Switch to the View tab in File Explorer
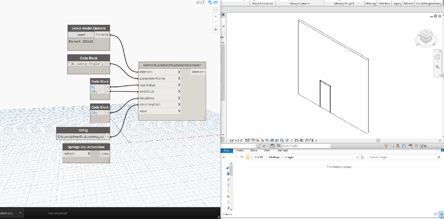The width and height of the screenshot is (444, 219). click(267, 150)
